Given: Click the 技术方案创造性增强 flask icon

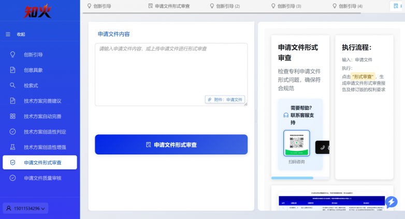Looking at the screenshot, I should [x=12, y=147].
